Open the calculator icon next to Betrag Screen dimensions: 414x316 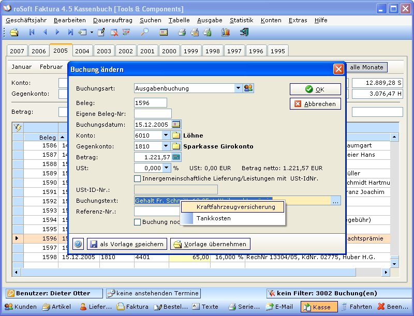coord(176,157)
